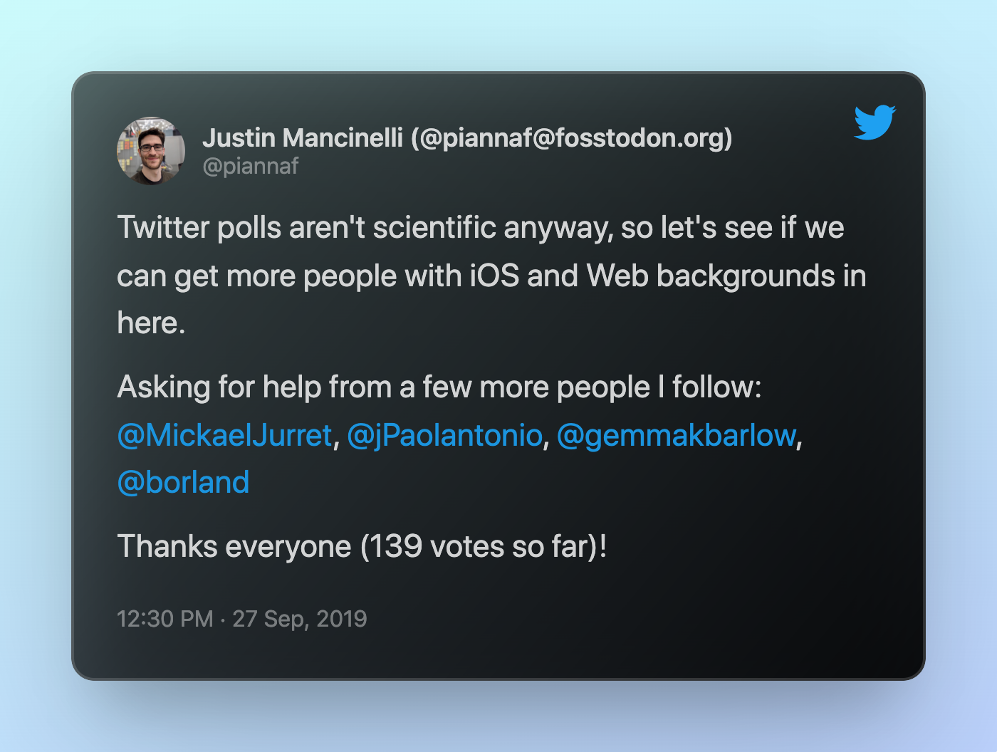Click the 27 Sep, 2019 date

point(300,618)
